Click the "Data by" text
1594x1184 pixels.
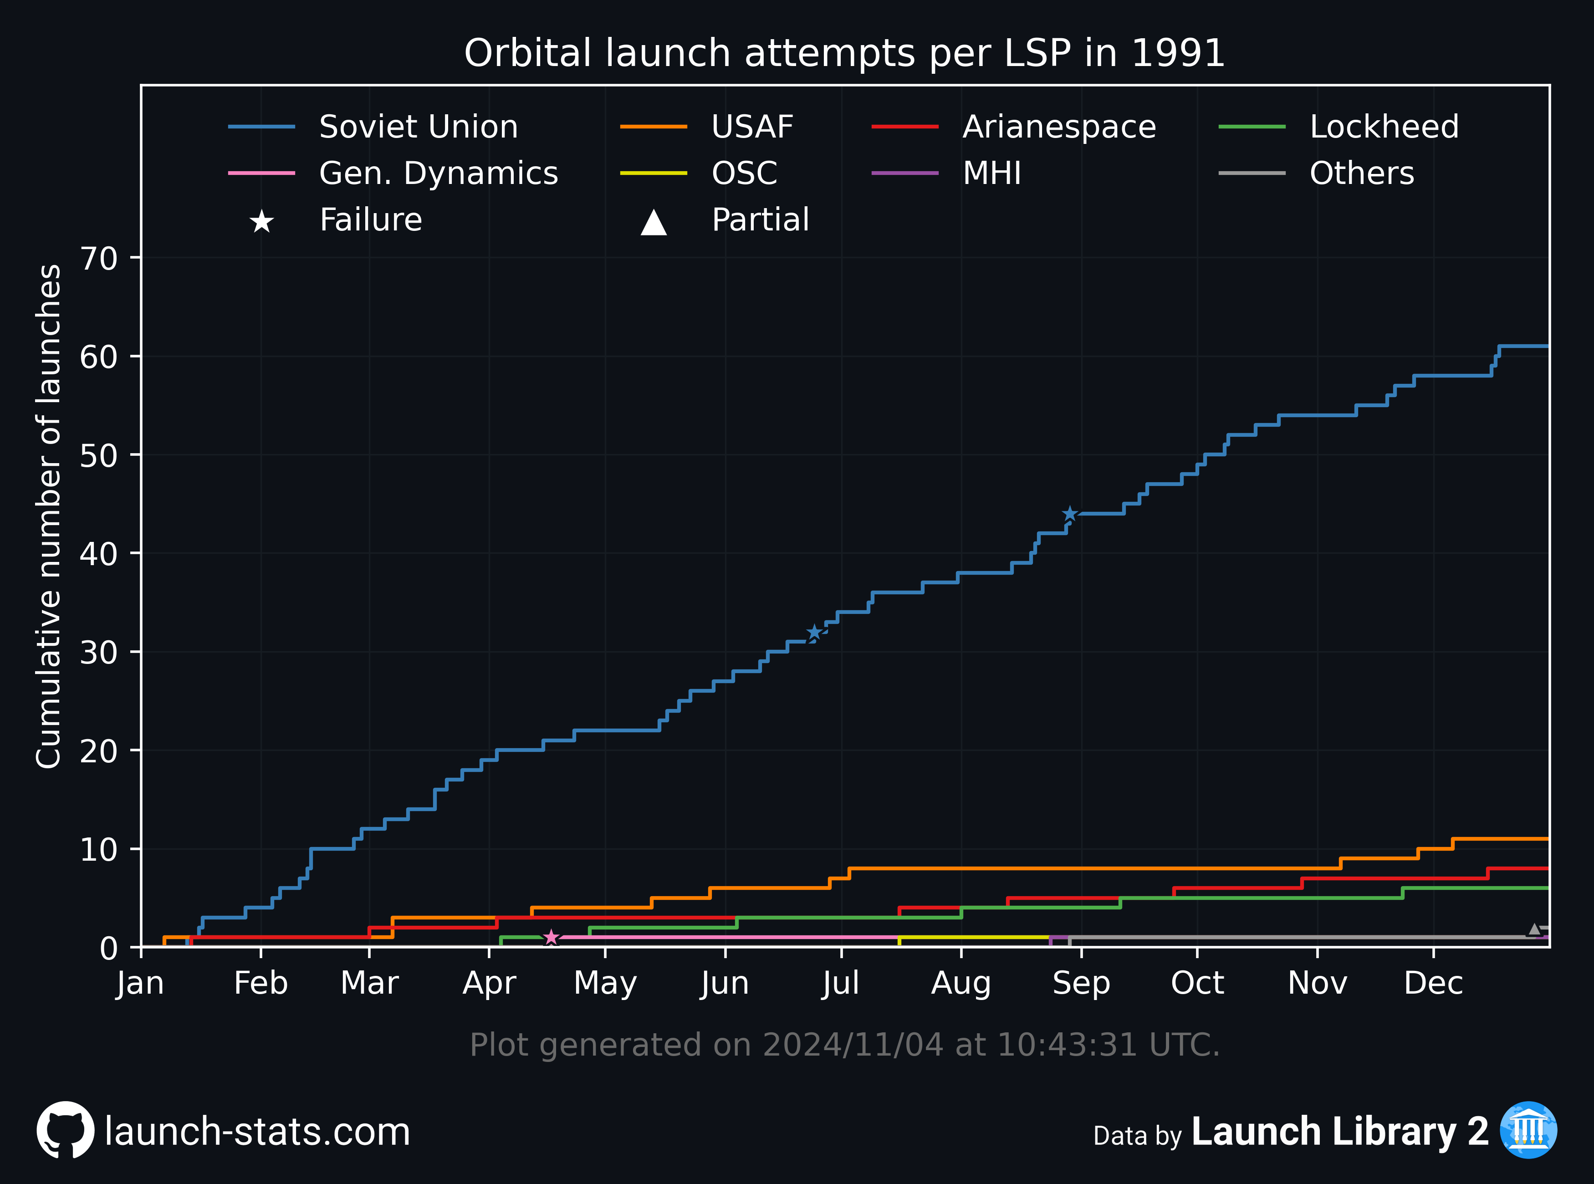click(x=1138, y=1136)
